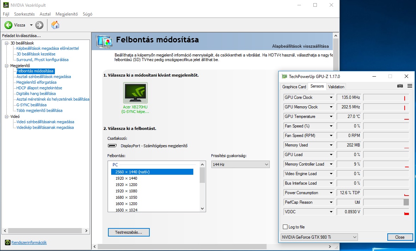Click the NVIDIA Vezérlőpult title bar icon
This screenshot has height=251, width=416.
click(x=6, y=5)
